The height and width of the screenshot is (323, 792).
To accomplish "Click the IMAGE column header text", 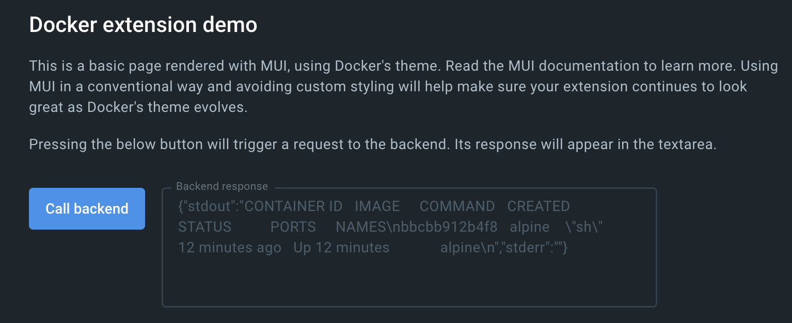I will pyautogui.click(x=377, y=206).
